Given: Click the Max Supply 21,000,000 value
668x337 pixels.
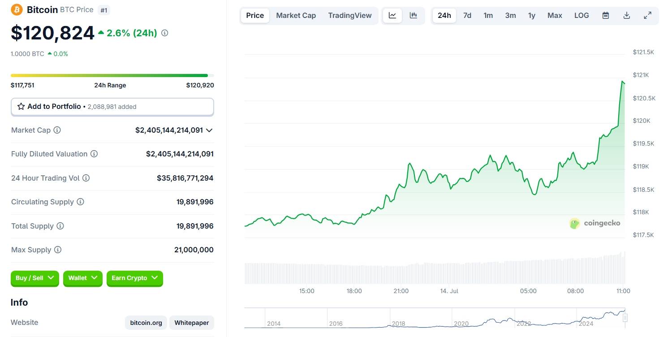Looking at the screenshot, I should point(194,250).
